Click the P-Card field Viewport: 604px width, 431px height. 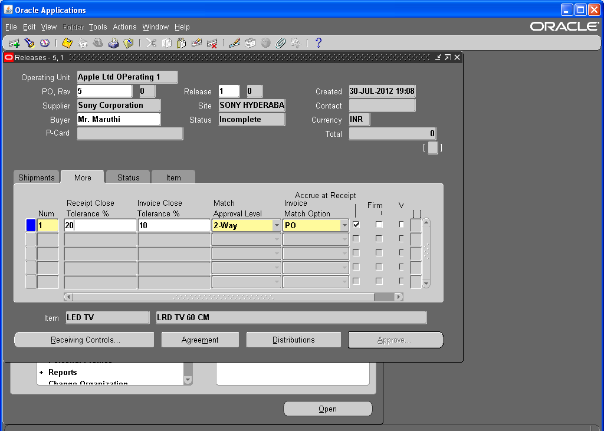[130, 134]
